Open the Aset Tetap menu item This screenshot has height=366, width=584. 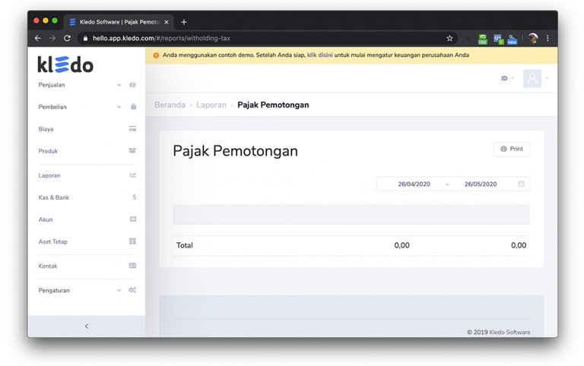53,241
